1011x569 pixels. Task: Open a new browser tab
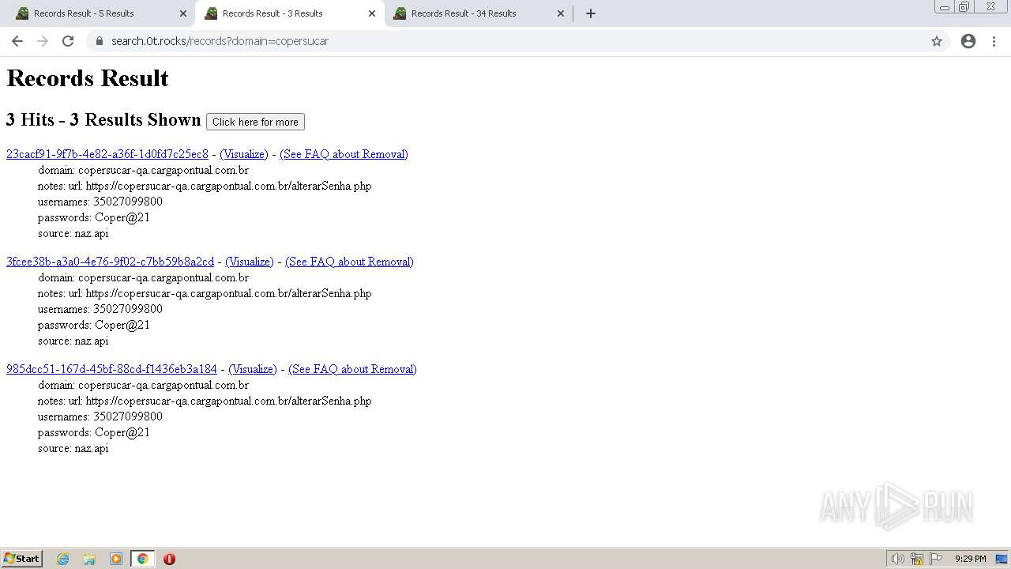click(591, 13)
